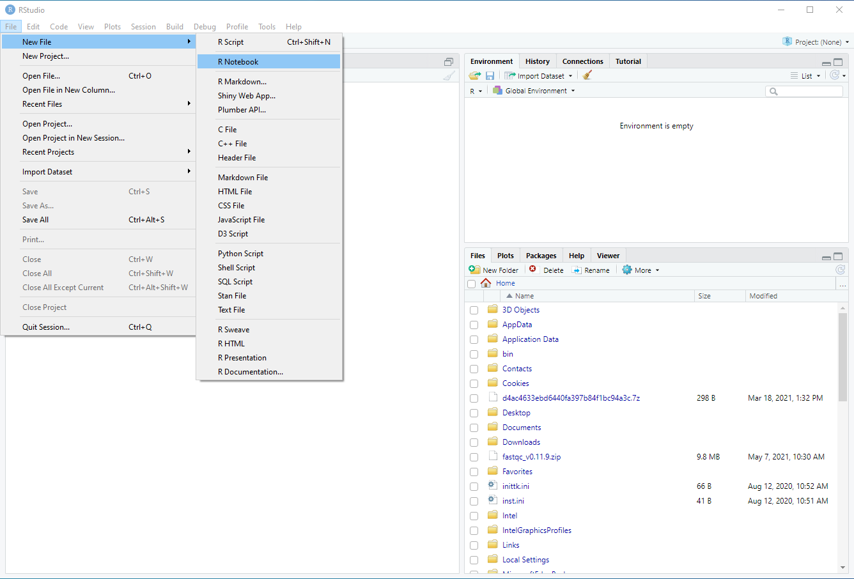Expand the Recent Files submenu
Image resolution: width=854 pixels, height=579 pixels.
click(x=98, y=104)
